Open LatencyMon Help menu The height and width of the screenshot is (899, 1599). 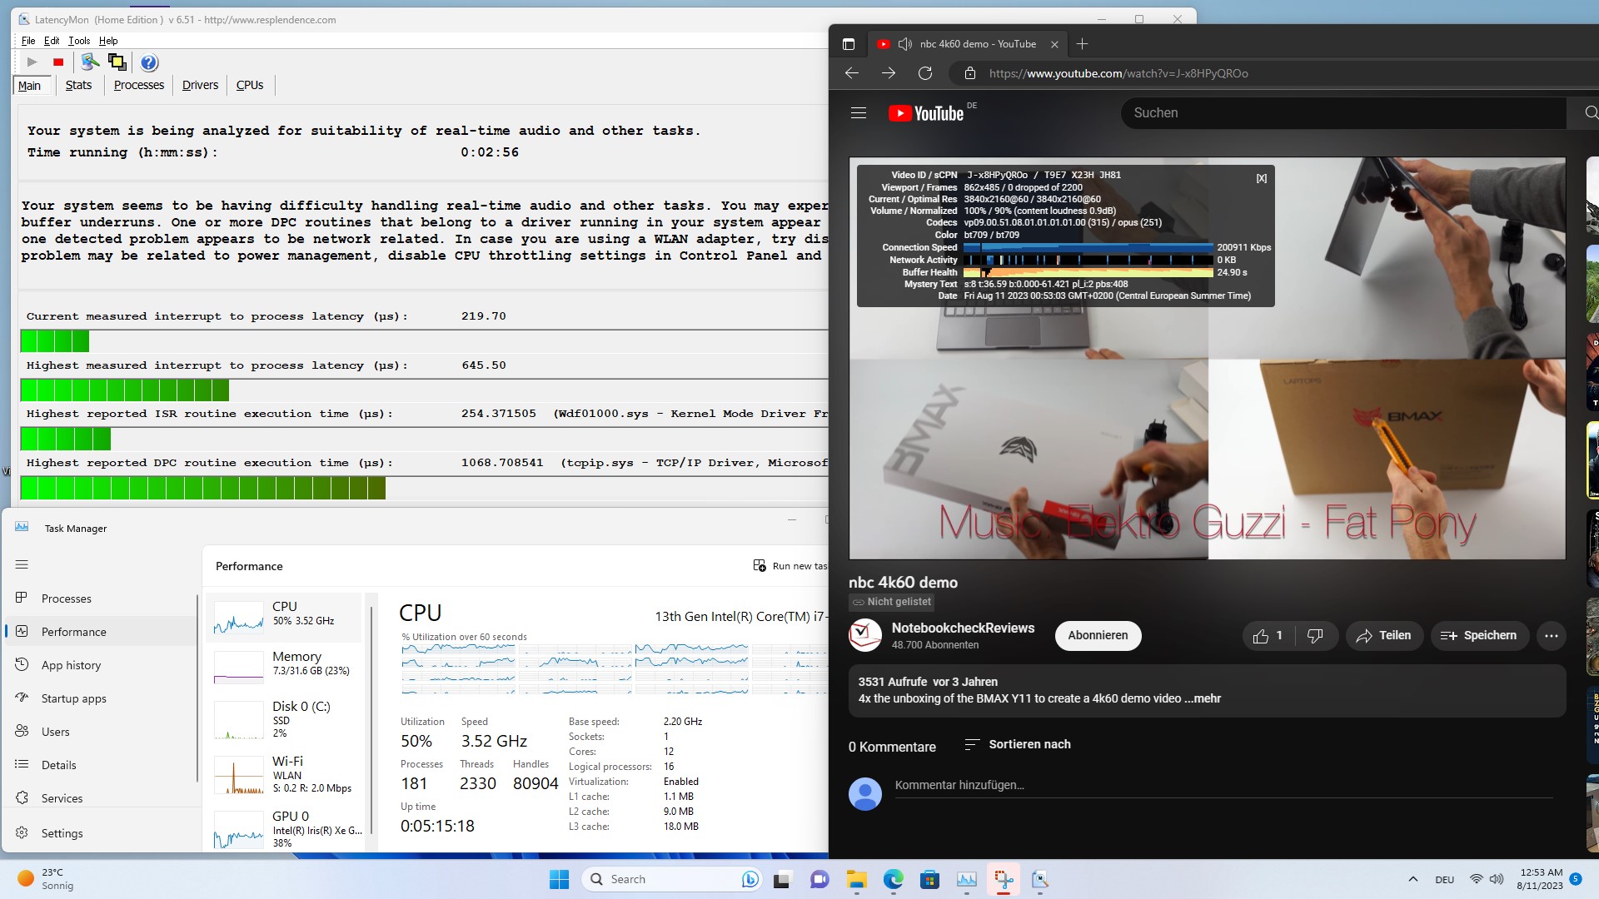tap(108, 41)
